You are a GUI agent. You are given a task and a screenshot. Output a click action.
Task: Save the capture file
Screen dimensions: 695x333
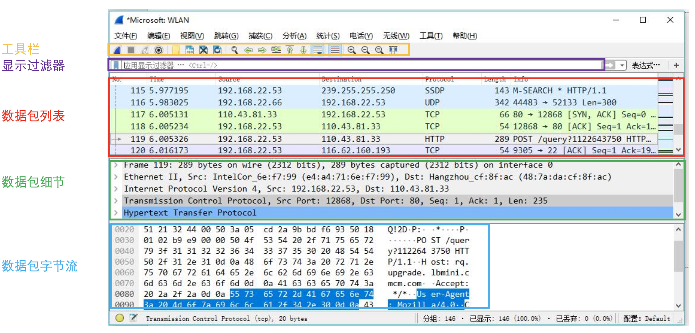(190, 50)
